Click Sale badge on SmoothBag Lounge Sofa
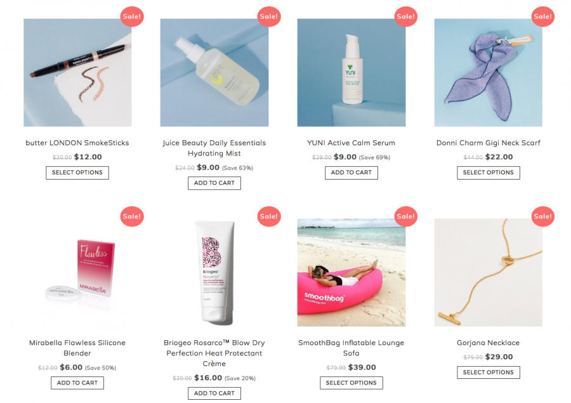Viewport: 571px width, 403px height. click(406, 216)
